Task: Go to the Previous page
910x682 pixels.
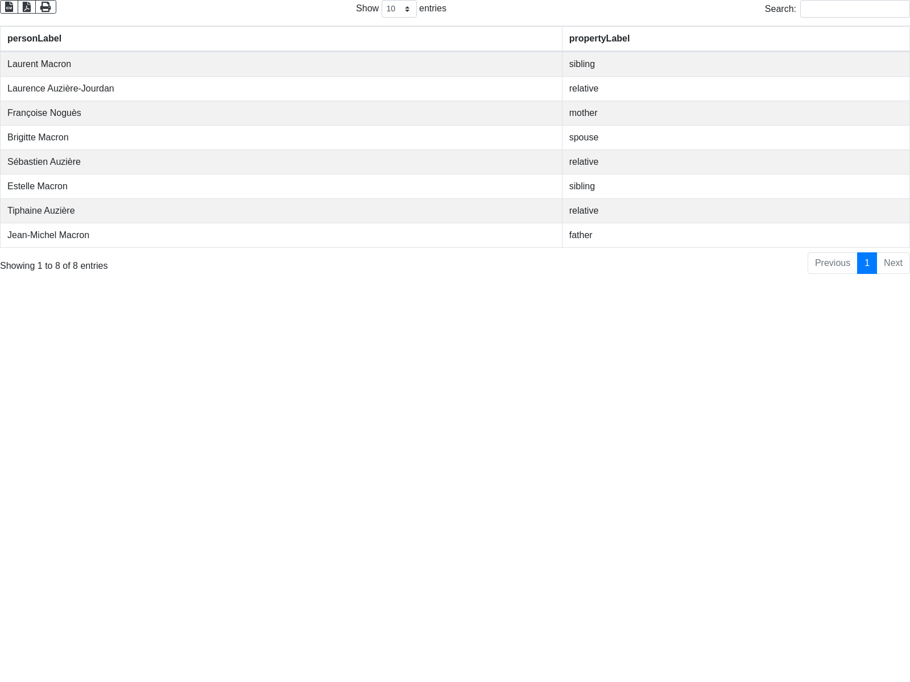Action: point(832,263)
